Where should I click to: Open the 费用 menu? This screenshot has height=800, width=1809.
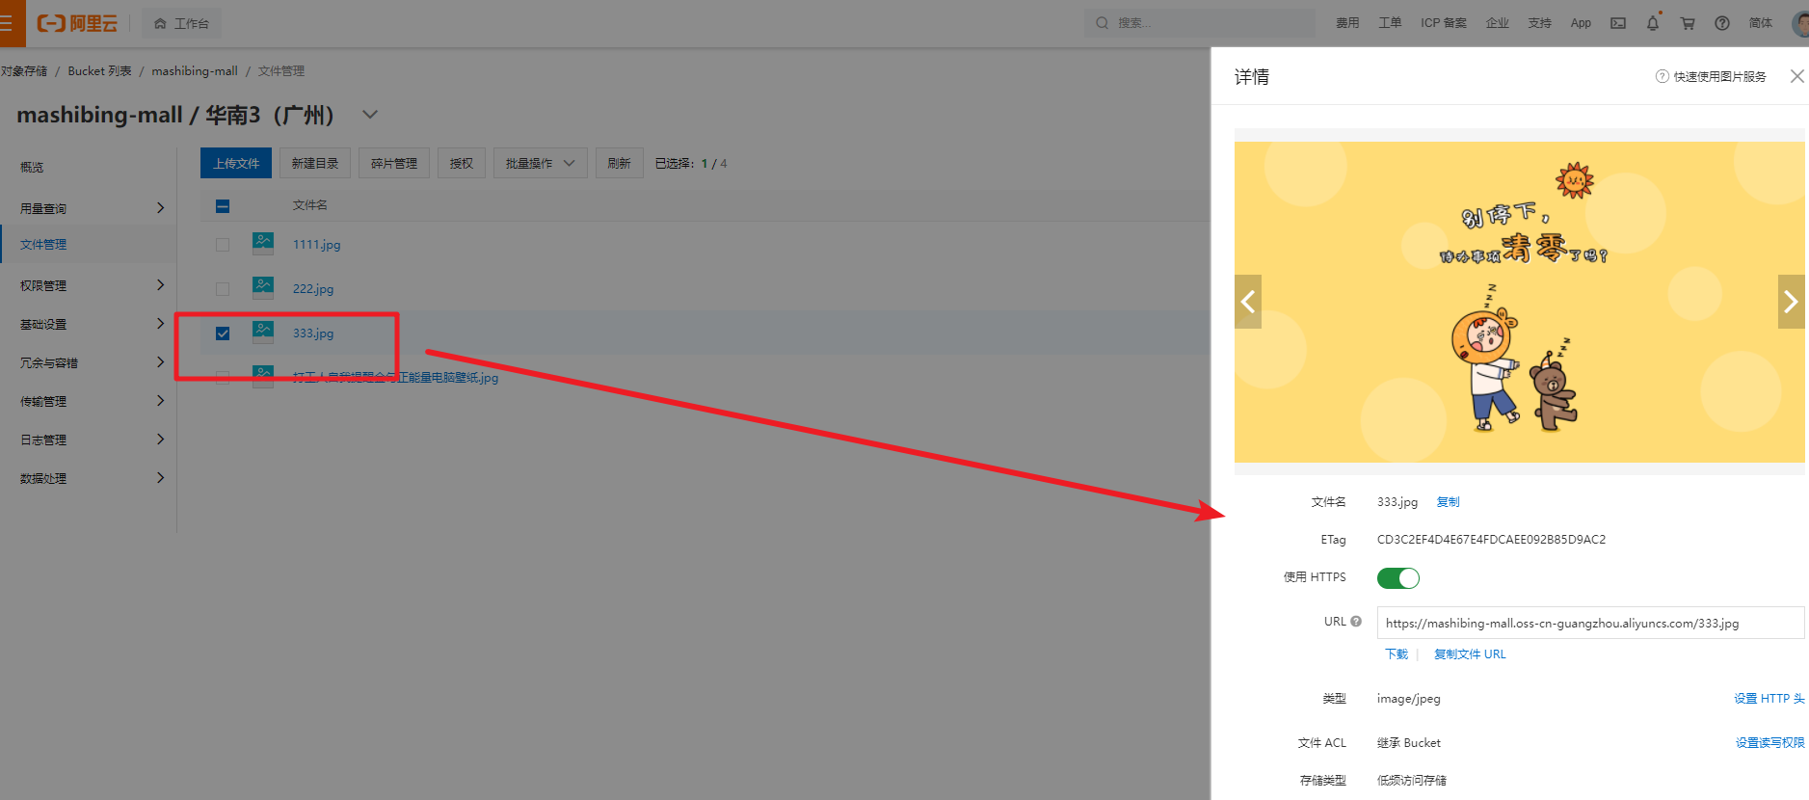tap(1347, 23)
